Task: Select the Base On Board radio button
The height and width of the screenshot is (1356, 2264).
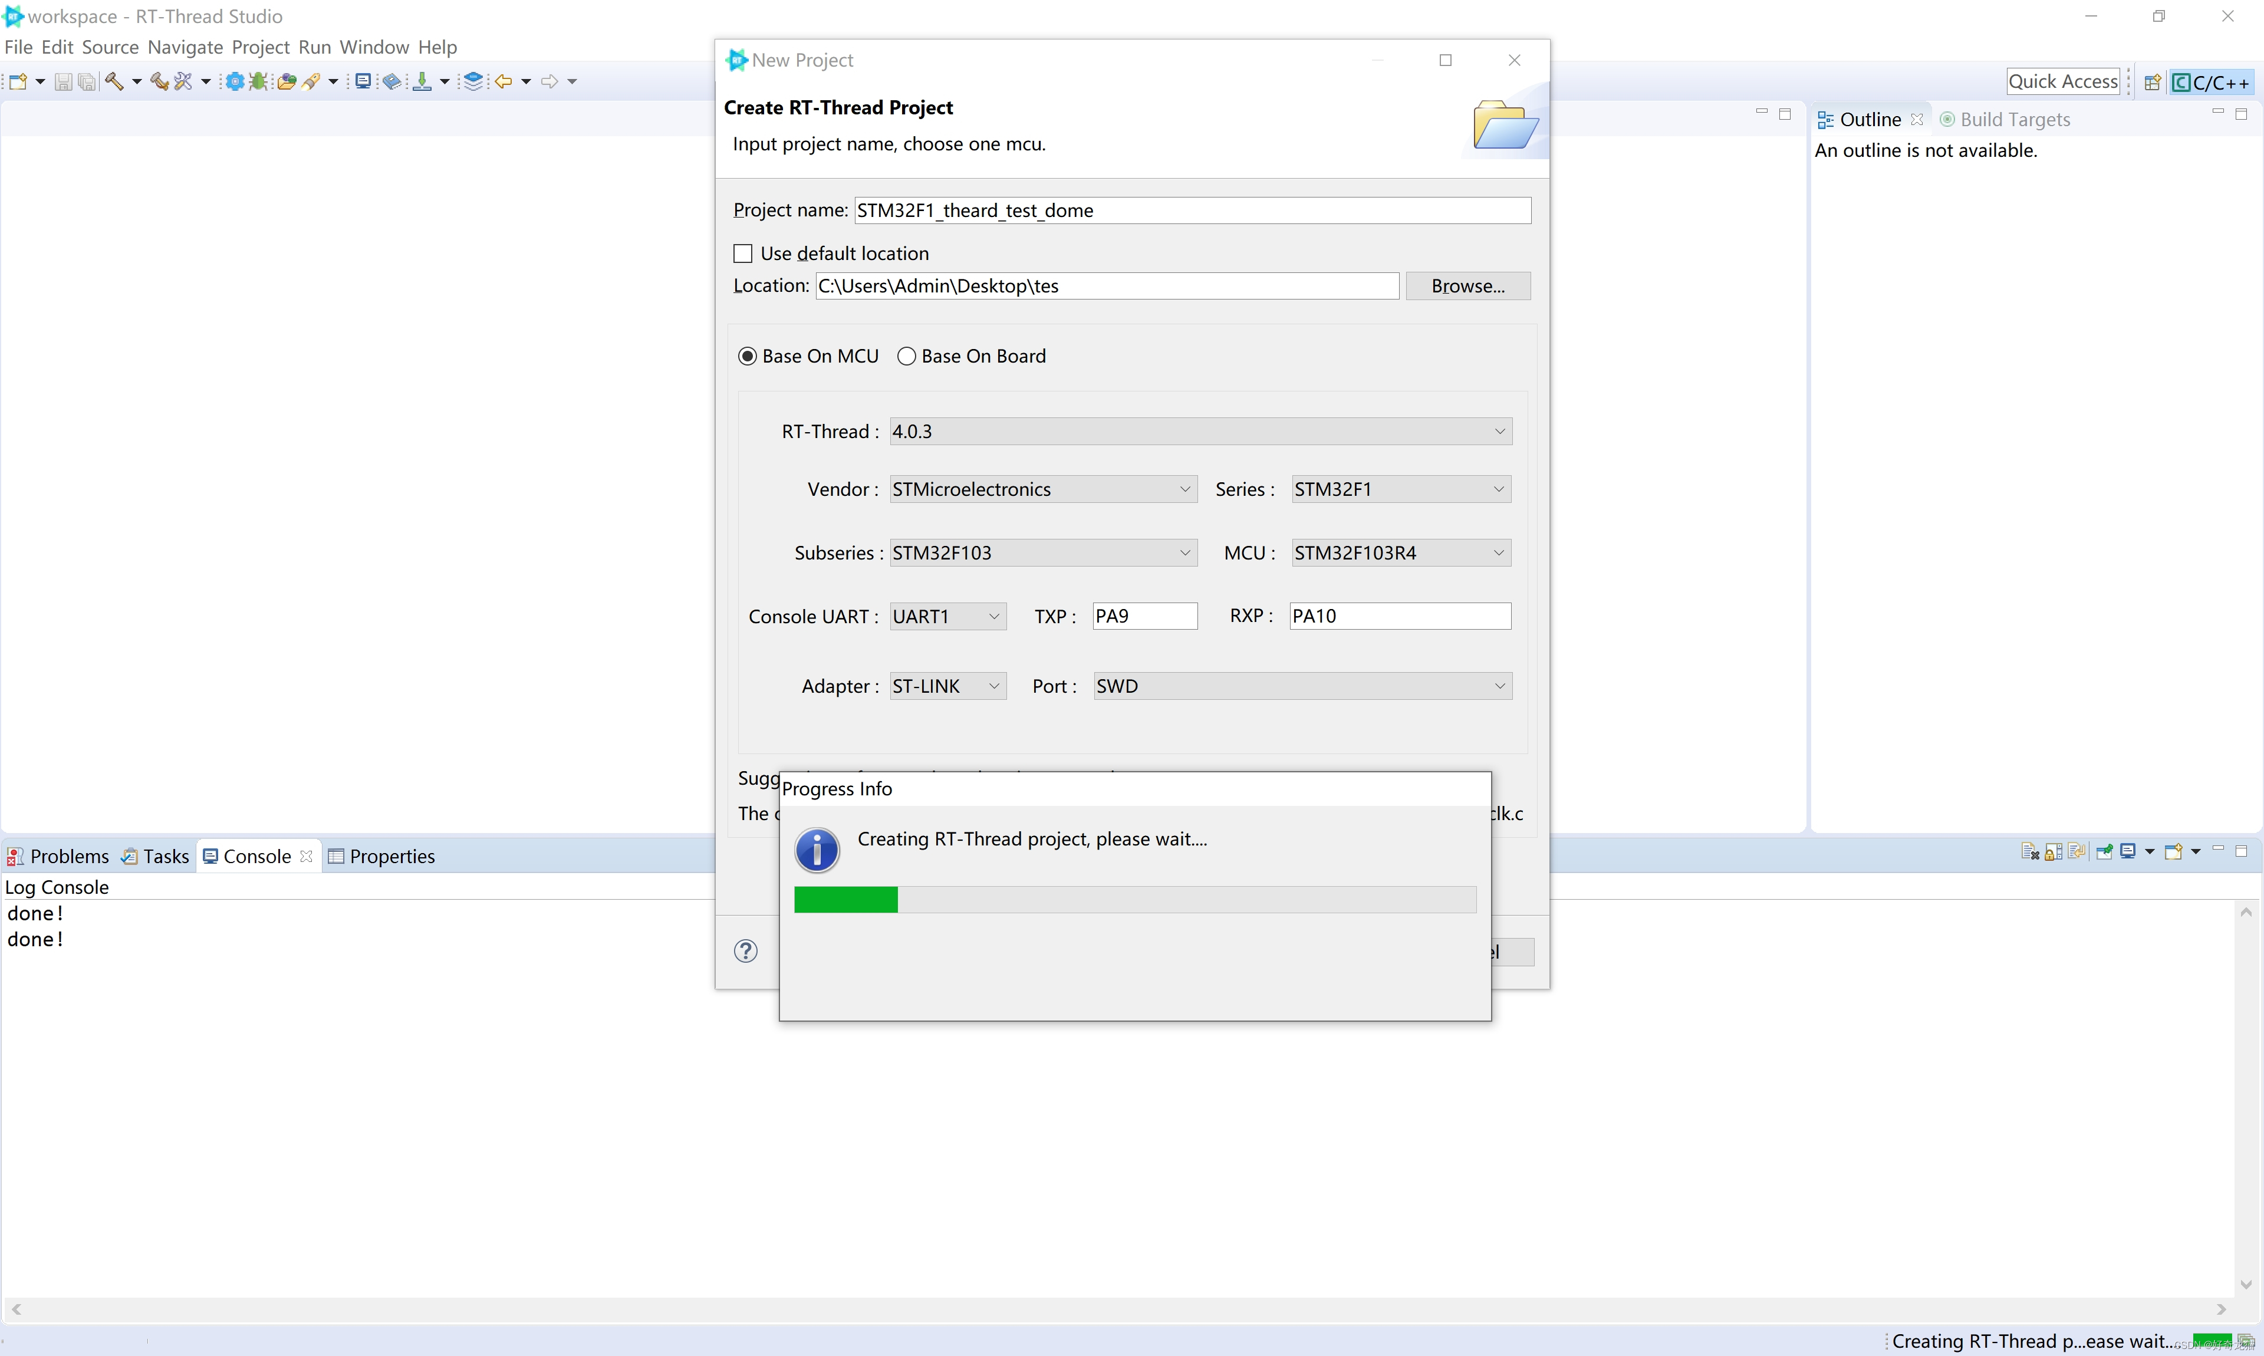Action: (906, 356)
